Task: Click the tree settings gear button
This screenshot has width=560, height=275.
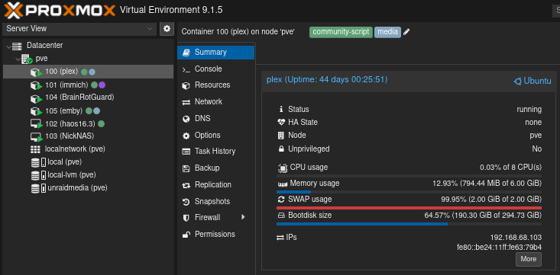Action: (x=167, y=29)
